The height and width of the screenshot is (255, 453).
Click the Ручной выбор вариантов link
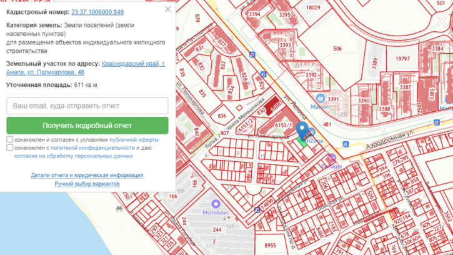click(87, 184)
